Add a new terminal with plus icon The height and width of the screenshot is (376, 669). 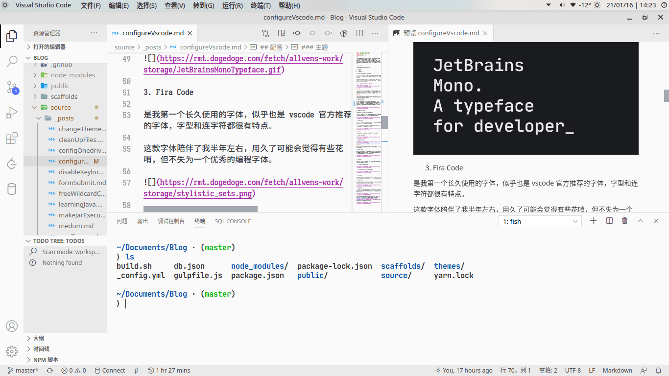pos(593,221)
